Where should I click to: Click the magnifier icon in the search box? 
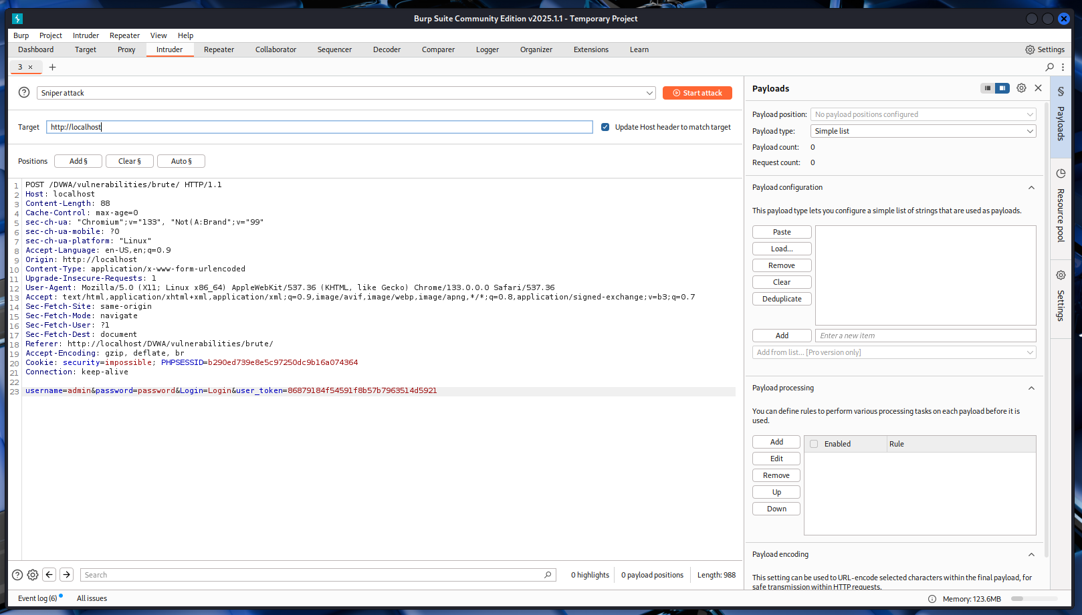click(x=548, y=575)
